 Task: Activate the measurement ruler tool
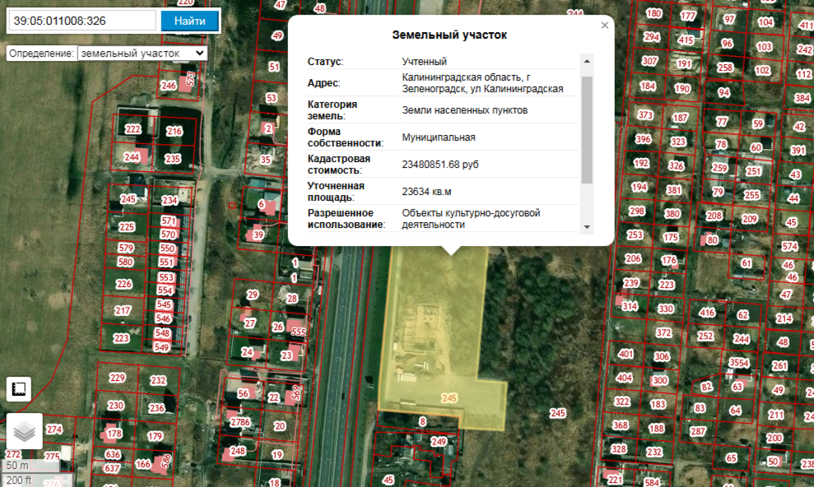point(20,390)
